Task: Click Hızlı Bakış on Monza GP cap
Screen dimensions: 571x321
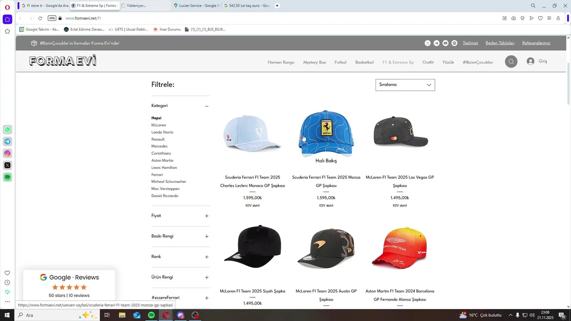Action: [x=326, y=161]
